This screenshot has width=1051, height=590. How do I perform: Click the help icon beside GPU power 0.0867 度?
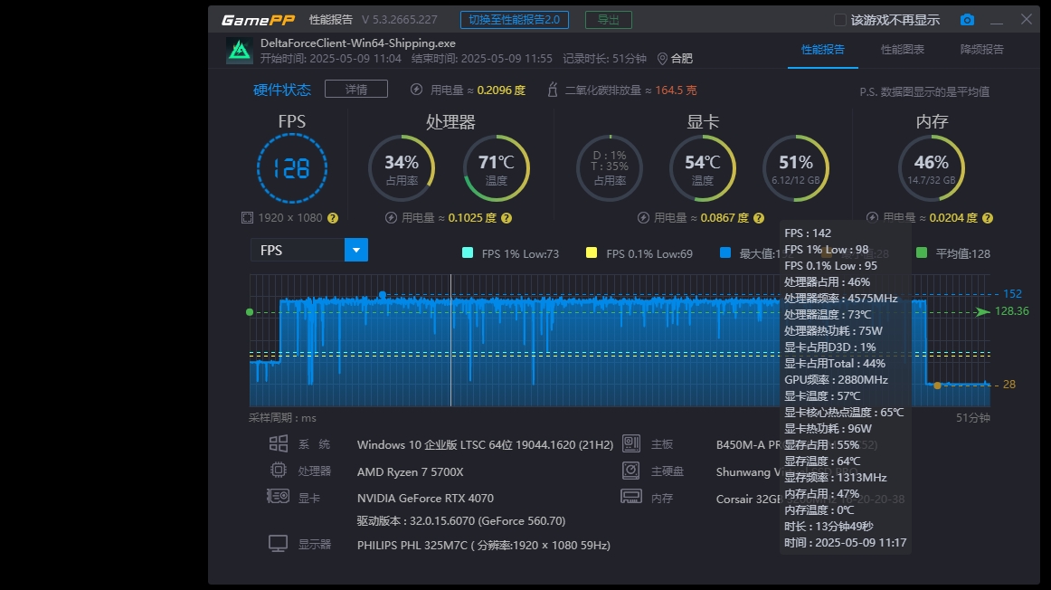[x=759, y=218]
